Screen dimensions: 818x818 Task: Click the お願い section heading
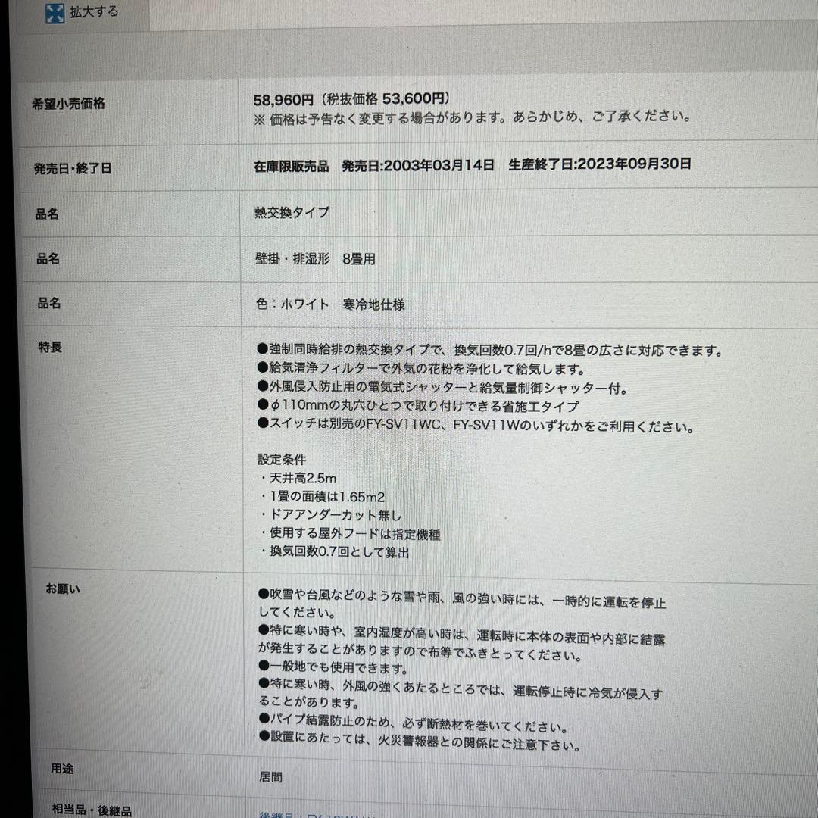pyautogui.click(x=61, y=589)
